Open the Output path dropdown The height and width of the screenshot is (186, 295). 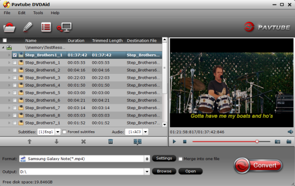click(147, 172)
